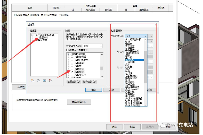Click the Duplicate filter icon
This screenshot has width=203, height=135.
coord(39,81)
